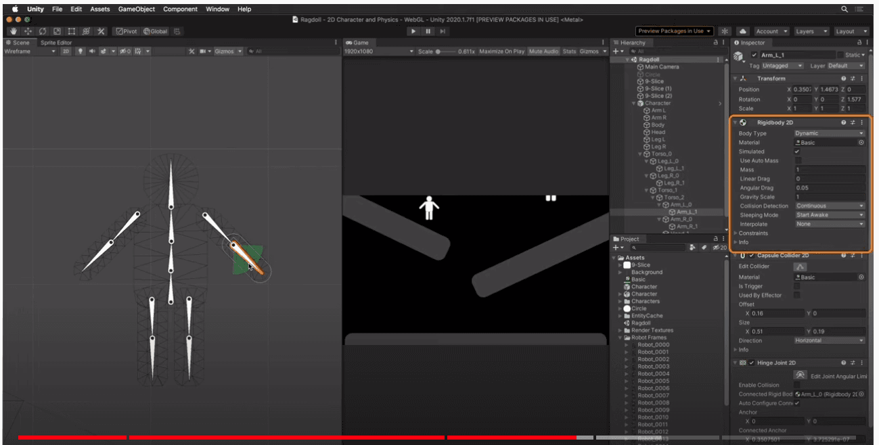Select the Hand tool in the toolbar
This screenshot has width=879, height=445.
(x=13, y=31)
